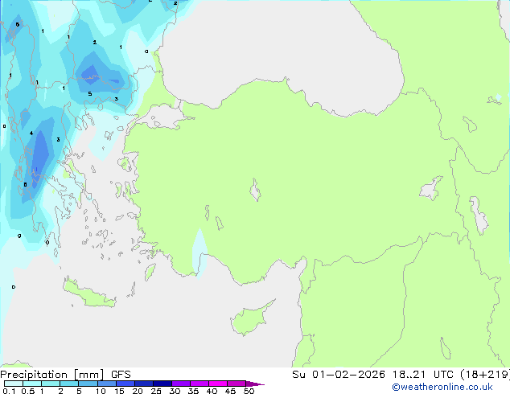Click the 35–40 mm violet legend swatch
The image size is (510, 394).
click(x=199, y=384)
